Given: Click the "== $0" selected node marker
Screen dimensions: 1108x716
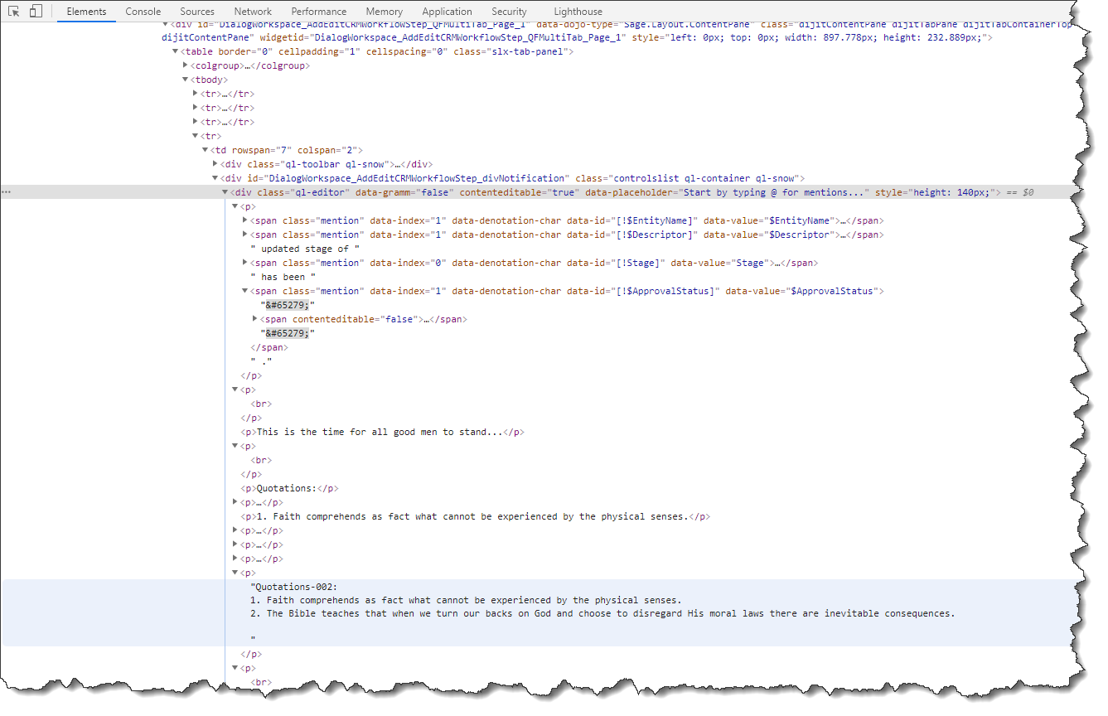Looking at the screenshot, I should pos(1020,192).
